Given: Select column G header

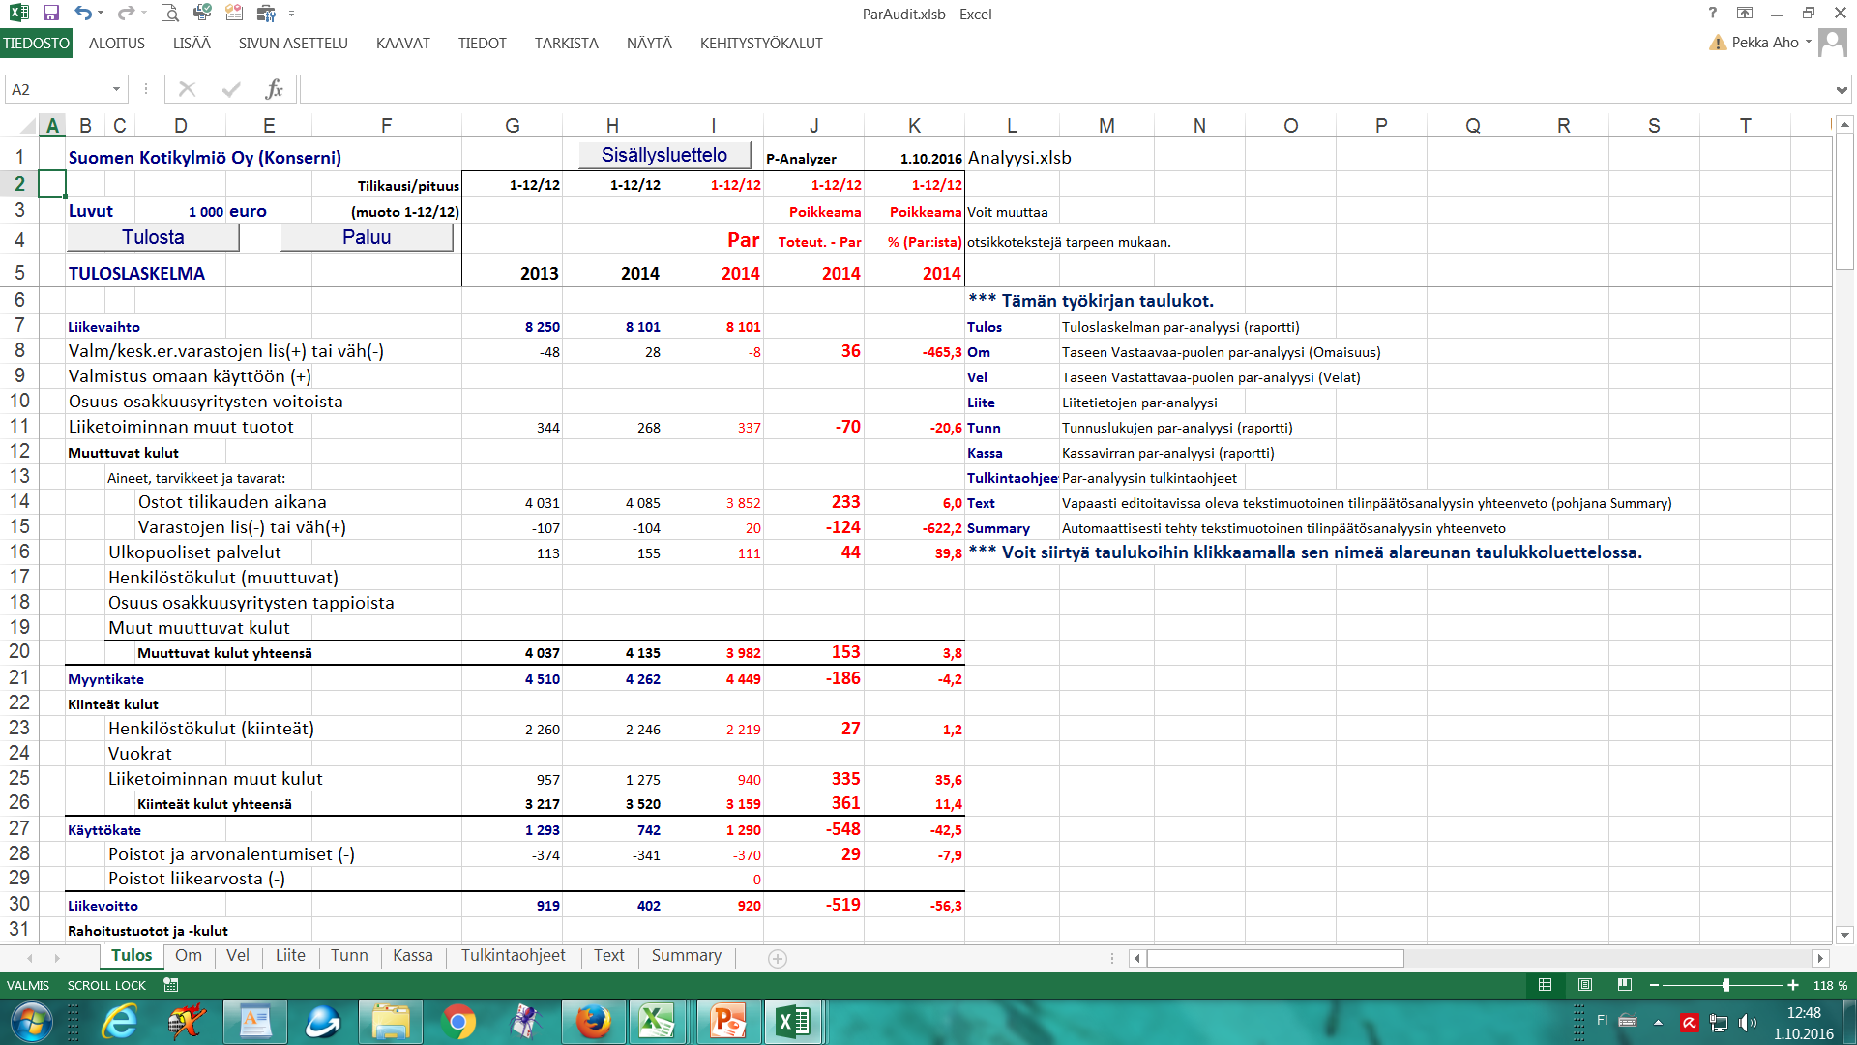Looking at the screenshot, I should click(513, 125).
